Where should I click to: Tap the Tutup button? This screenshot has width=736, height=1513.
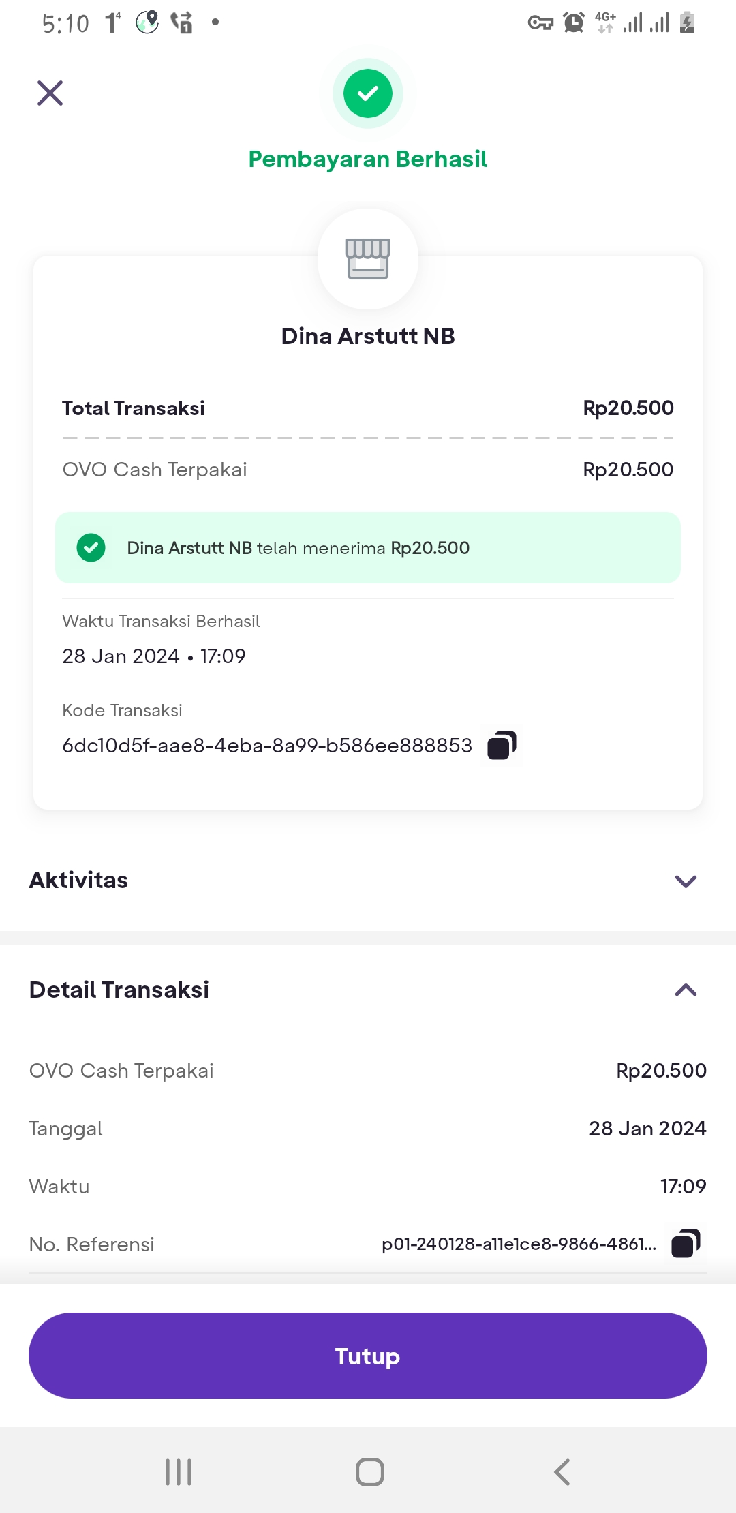pos(368,1356)
